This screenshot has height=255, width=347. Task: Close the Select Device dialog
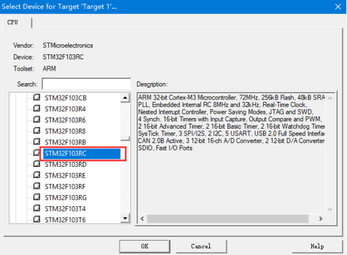pos(338,7)
